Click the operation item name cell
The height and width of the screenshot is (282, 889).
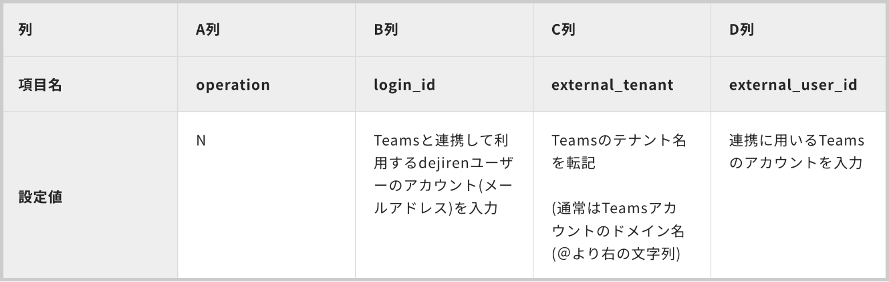point(233,85)
